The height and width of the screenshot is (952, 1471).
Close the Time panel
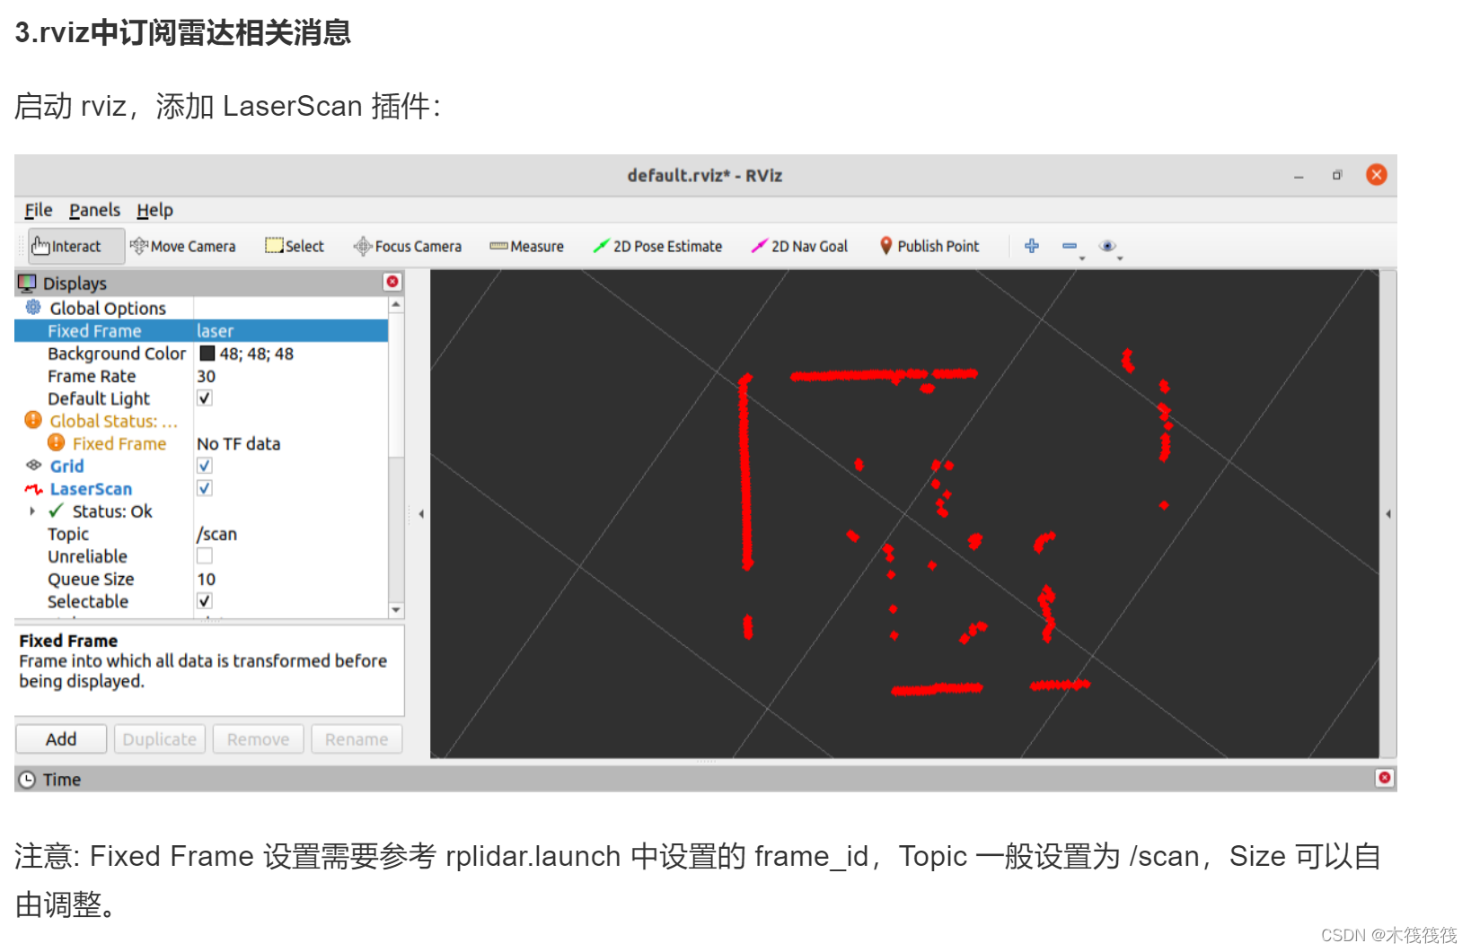click(1385, 778)
